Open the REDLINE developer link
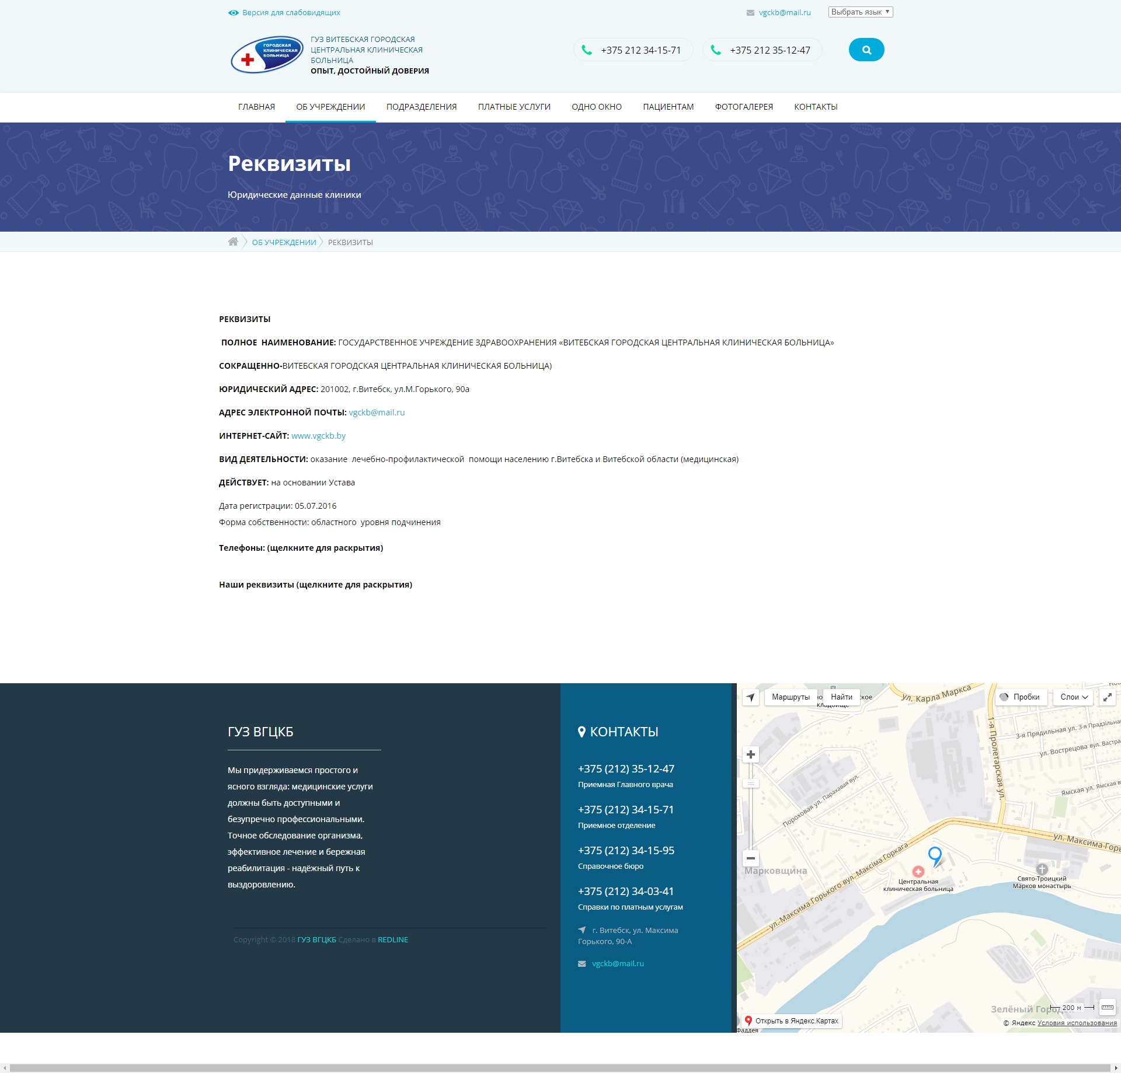Viewport: 1121px width, 1073px height. [x=393, y=939]
